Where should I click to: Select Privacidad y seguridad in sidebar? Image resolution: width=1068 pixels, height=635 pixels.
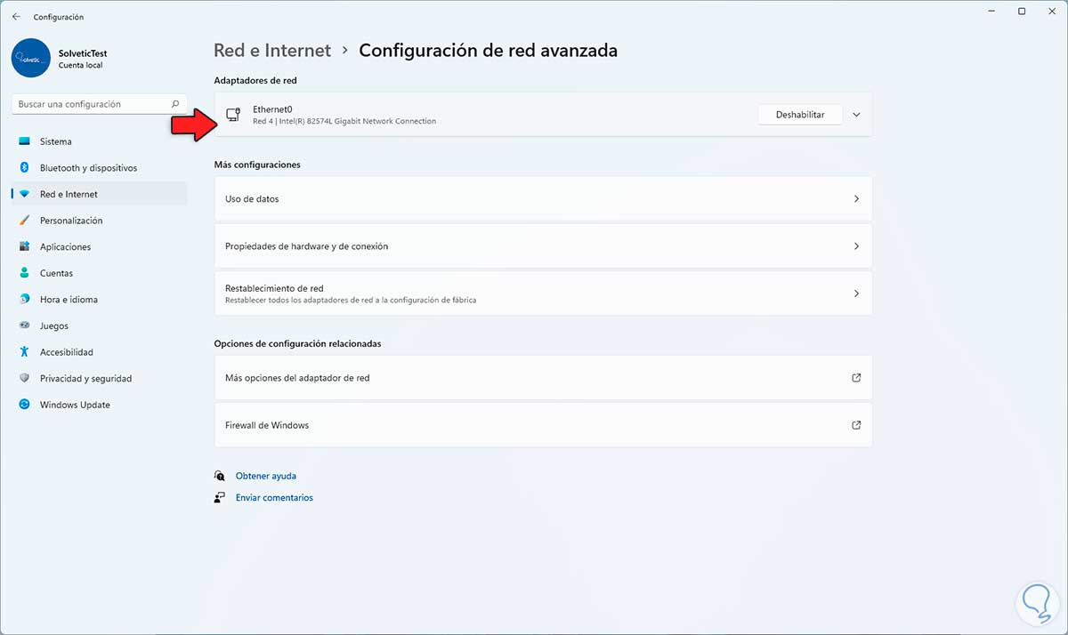point(85,379)
